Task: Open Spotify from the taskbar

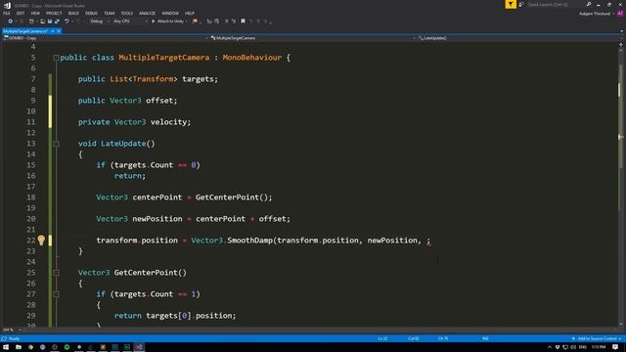Action: (x=67, y=347)
